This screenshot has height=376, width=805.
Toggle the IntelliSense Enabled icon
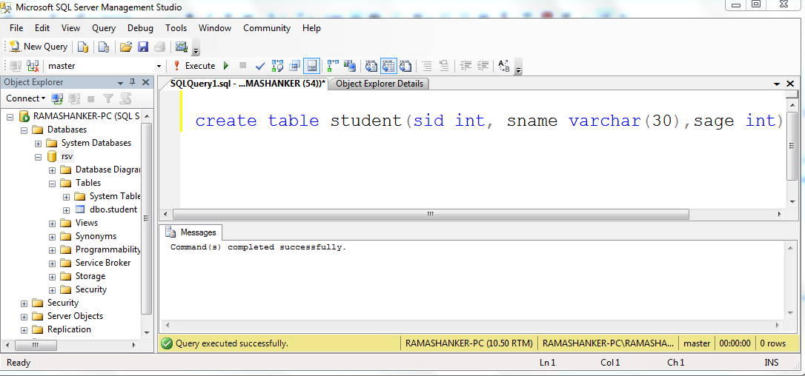point(311,66)
